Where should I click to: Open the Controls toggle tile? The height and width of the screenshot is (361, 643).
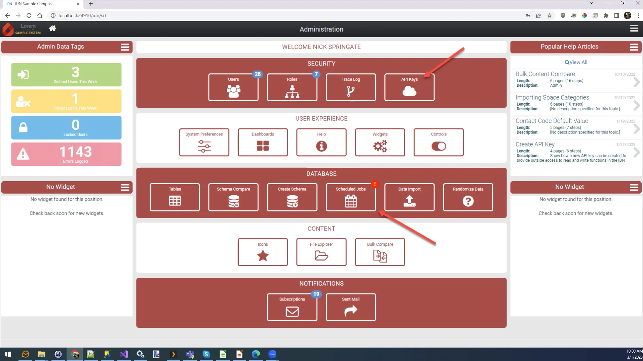(x=439, y=142)
